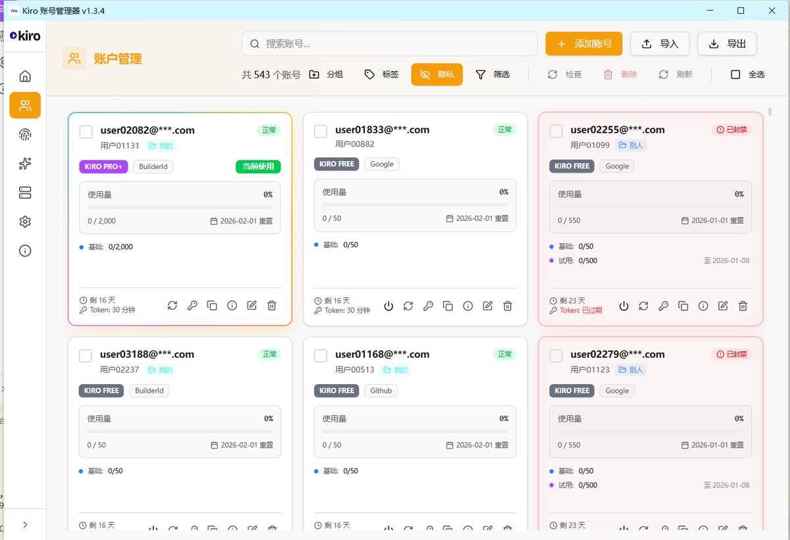Click the 检查 check button
Image resolution: width=790 pixels, height=540 pixels.
click(565, 74)
